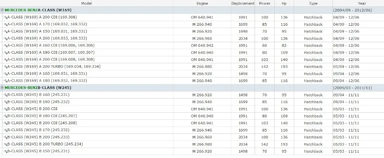Sort by the Power column header
The image size is (384, 158).
click(x=265, y=3)
